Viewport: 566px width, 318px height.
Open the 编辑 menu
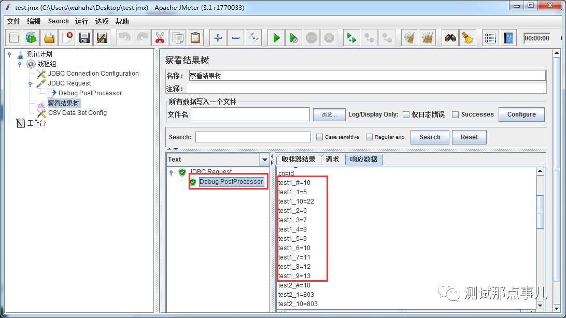(34, 21)
